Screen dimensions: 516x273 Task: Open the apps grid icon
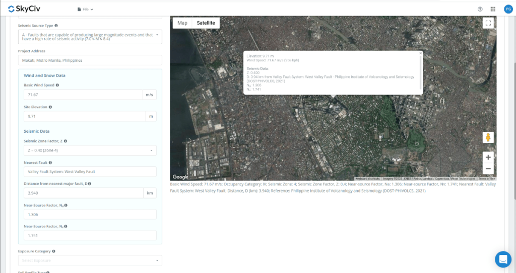[493, 9]
